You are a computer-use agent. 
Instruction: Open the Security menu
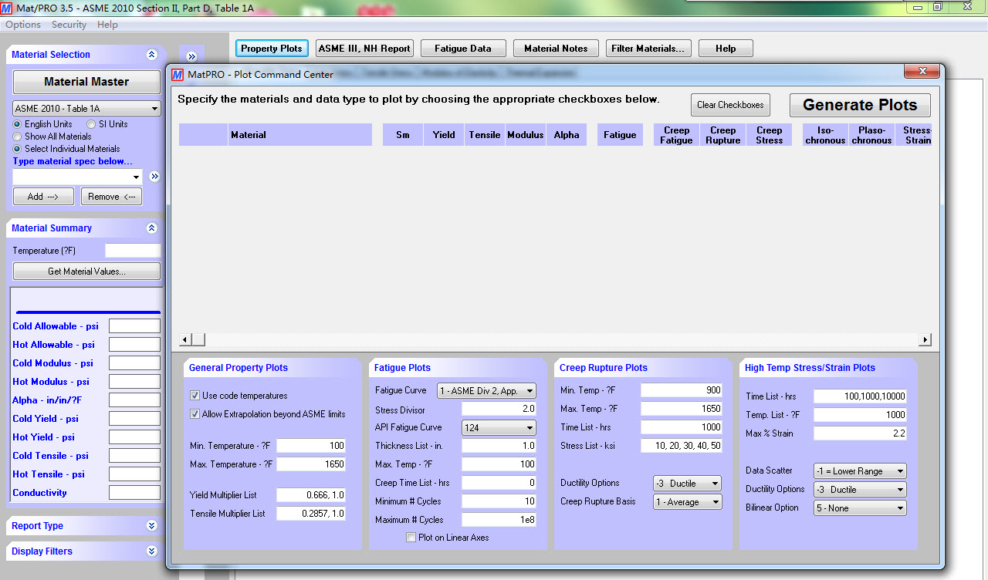pos(69,25)
